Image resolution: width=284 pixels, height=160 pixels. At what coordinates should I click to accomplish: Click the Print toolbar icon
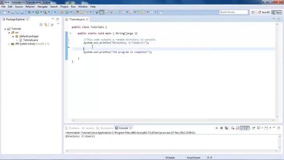point(22,12)
